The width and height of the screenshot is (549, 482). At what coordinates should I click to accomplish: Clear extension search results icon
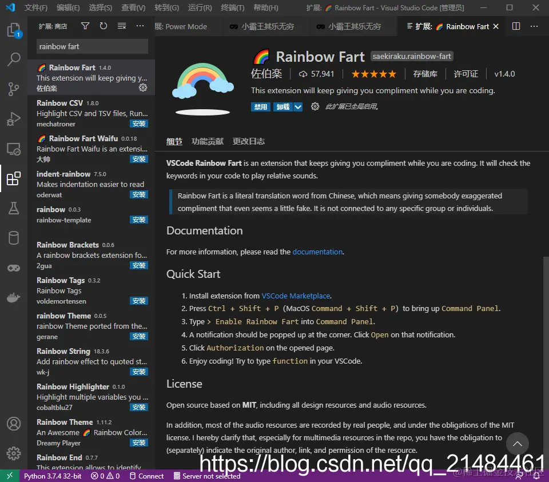pos(122,26)
